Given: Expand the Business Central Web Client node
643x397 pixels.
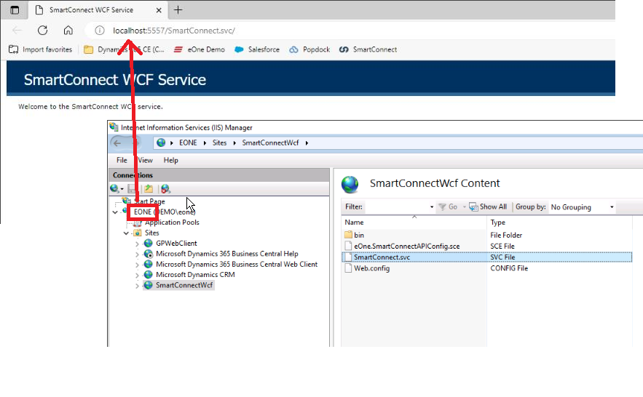Looking at the screenshot, I should point(137,265).
